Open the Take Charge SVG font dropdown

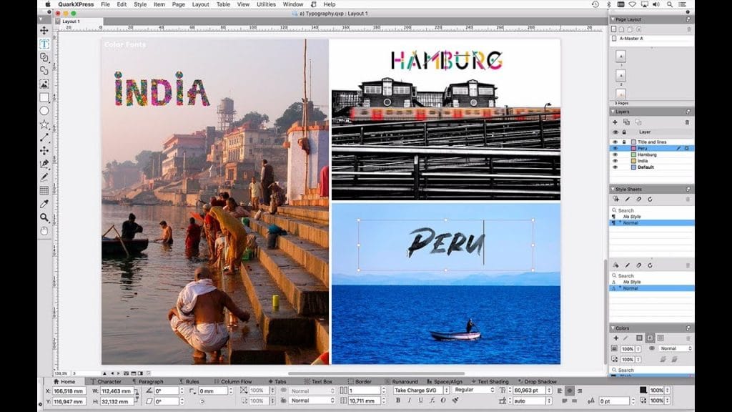point(446,390)
